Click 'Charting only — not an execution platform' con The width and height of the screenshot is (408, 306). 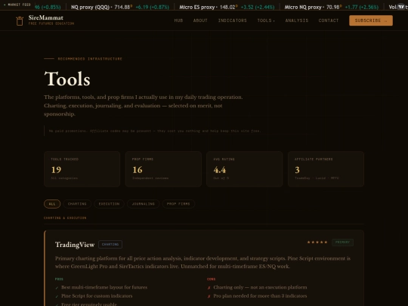click(x=260, y=287)
